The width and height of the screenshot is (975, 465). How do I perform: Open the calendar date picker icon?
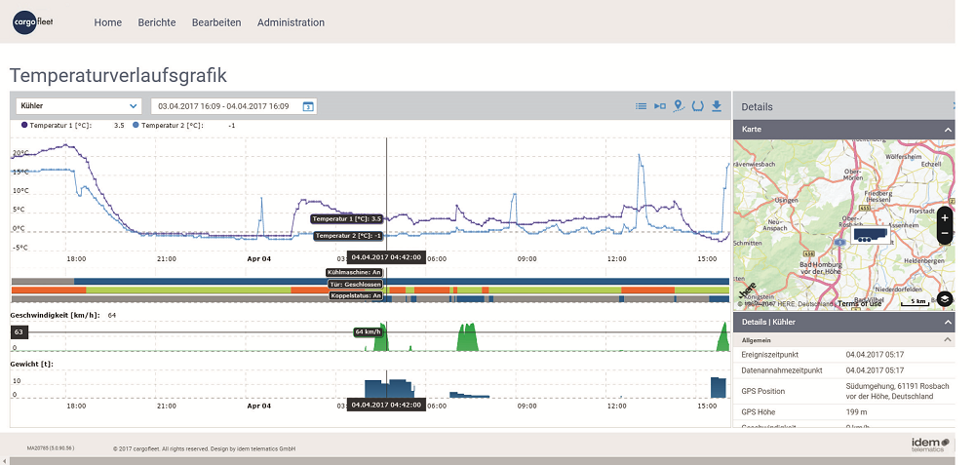[x=307, y=106]
